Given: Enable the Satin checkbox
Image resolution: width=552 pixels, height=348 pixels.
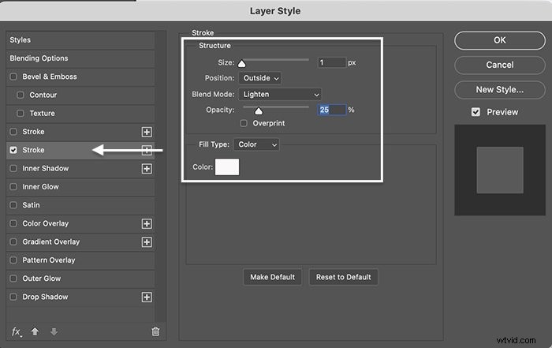Looking at the screenshot, I should (13, 205).
